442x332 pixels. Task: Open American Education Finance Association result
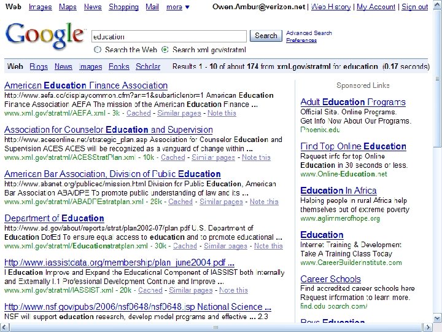click(x=86, y=85)
